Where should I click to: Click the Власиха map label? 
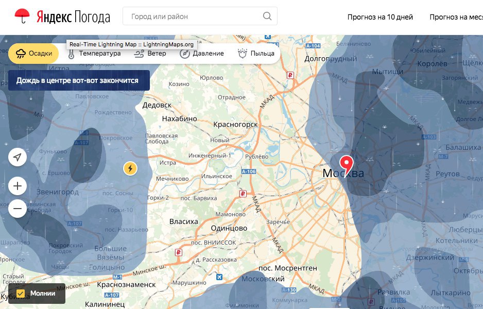[184, 221]
